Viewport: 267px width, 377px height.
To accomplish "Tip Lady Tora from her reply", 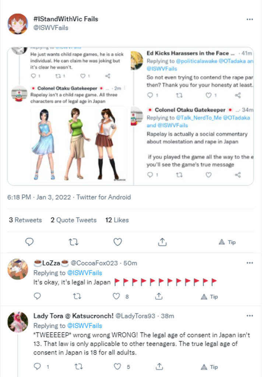I will coord(209,367).
